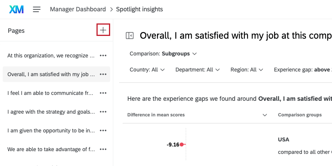Sort by Difference in mean scores chevron
332x166 pixels.
click(265, 115)
